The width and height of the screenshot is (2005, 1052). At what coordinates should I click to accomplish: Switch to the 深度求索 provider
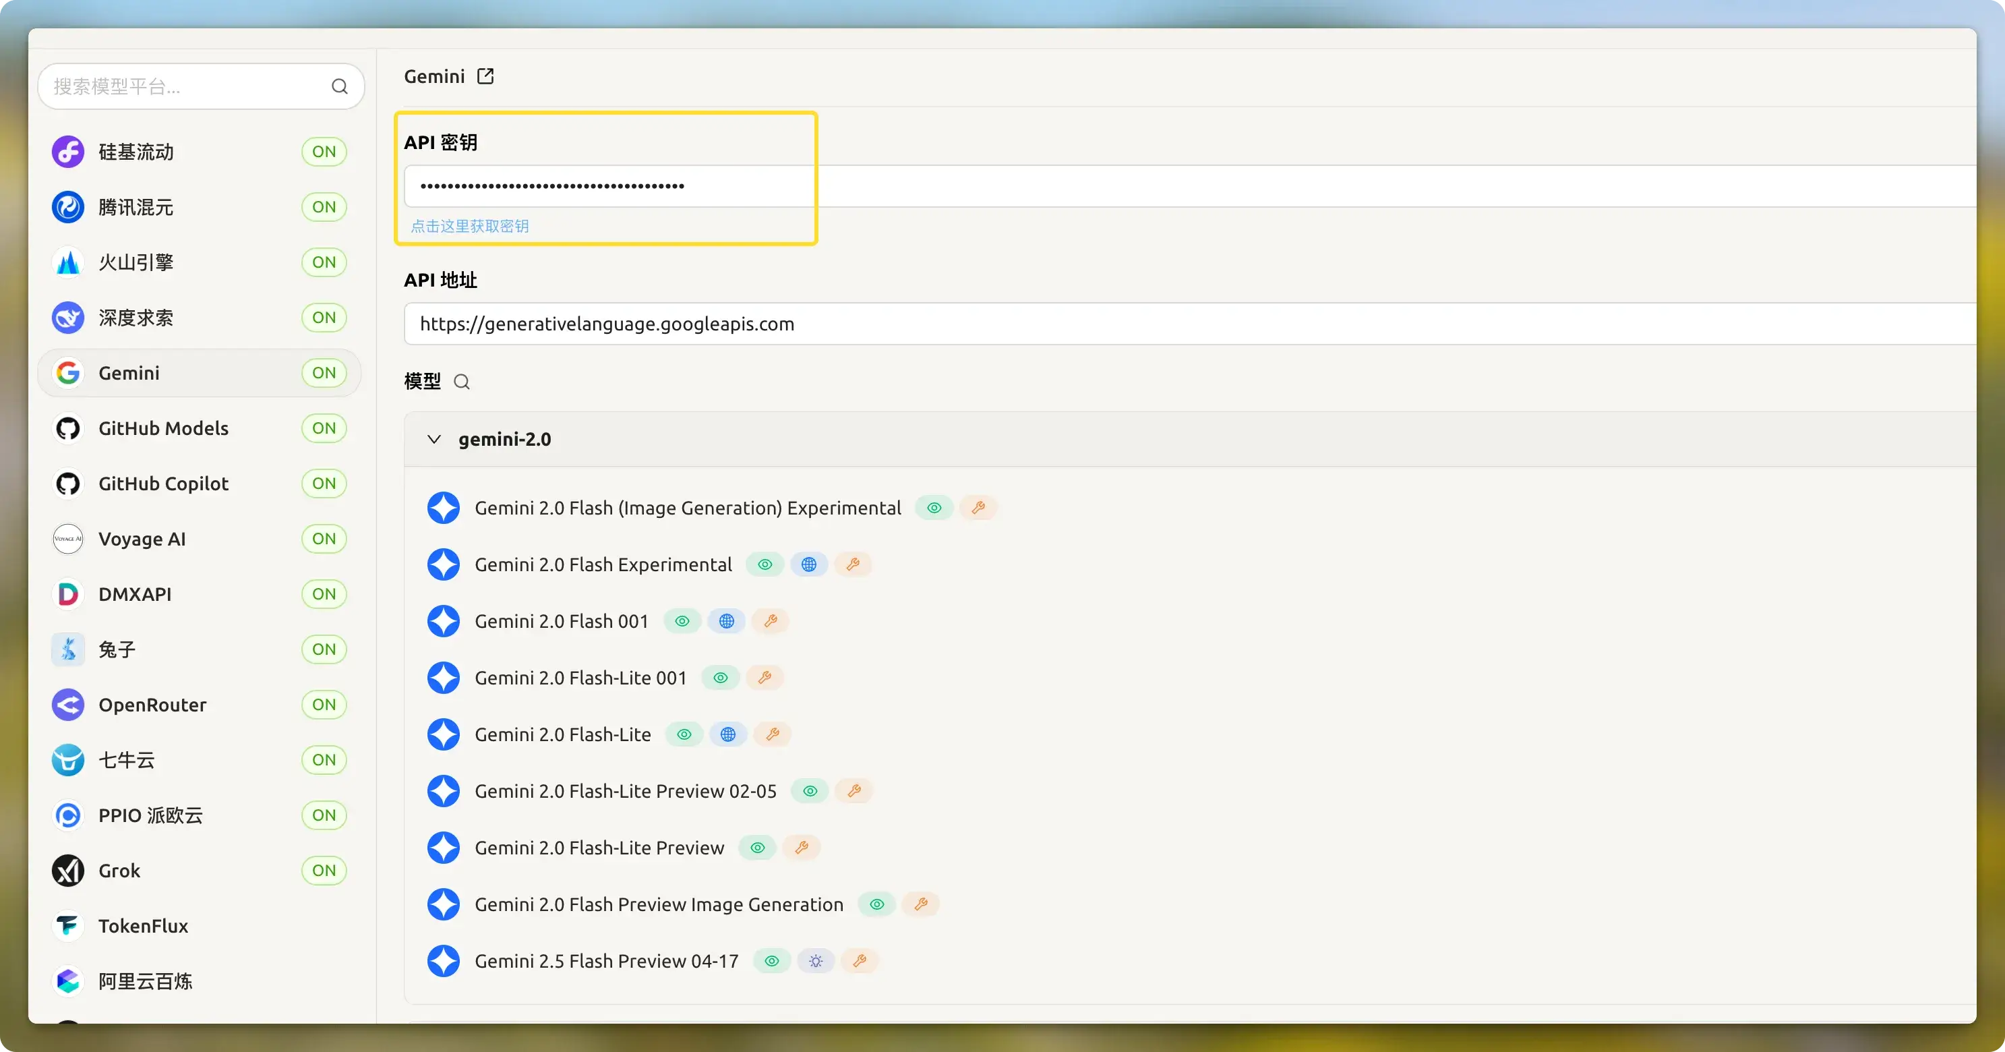[136, 318]
